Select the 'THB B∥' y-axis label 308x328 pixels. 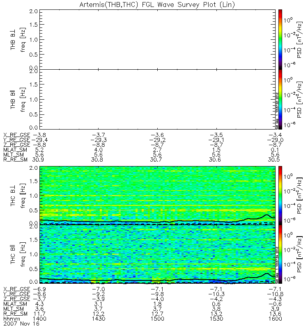tap(13, 100)
